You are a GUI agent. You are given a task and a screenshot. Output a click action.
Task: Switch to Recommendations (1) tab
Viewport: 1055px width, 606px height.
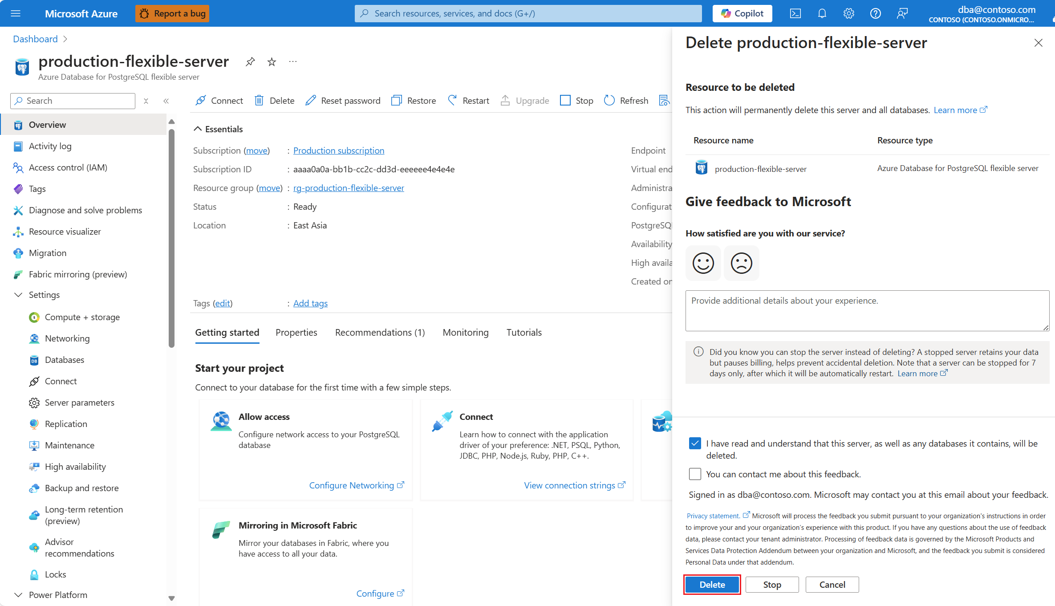click(x=380, y=333)
